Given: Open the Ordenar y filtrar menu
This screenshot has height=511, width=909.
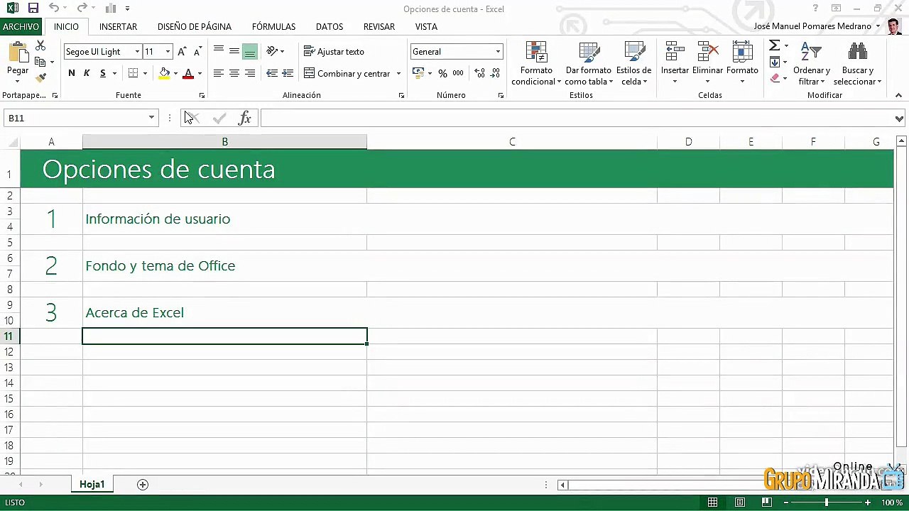Looking at the screenshot, I should tap(812, 63).
